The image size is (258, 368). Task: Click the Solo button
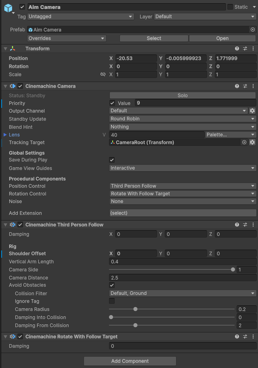tap(182, 95)
